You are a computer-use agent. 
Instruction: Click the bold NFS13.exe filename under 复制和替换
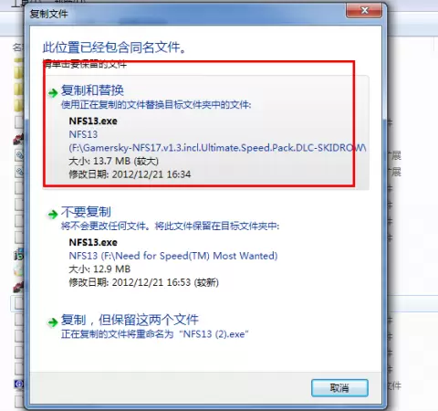click(x=93, y=121)
